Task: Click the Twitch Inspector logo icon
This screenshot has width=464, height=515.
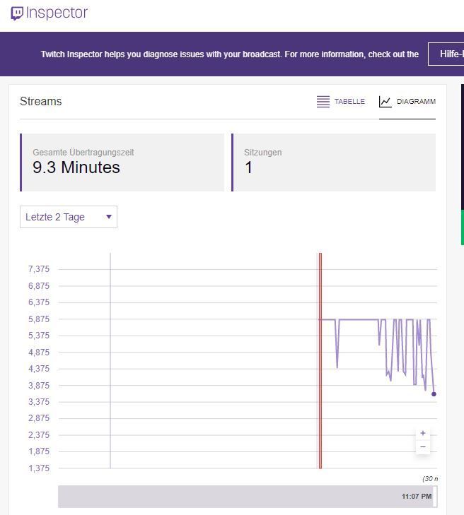Action: pos(17,13)
